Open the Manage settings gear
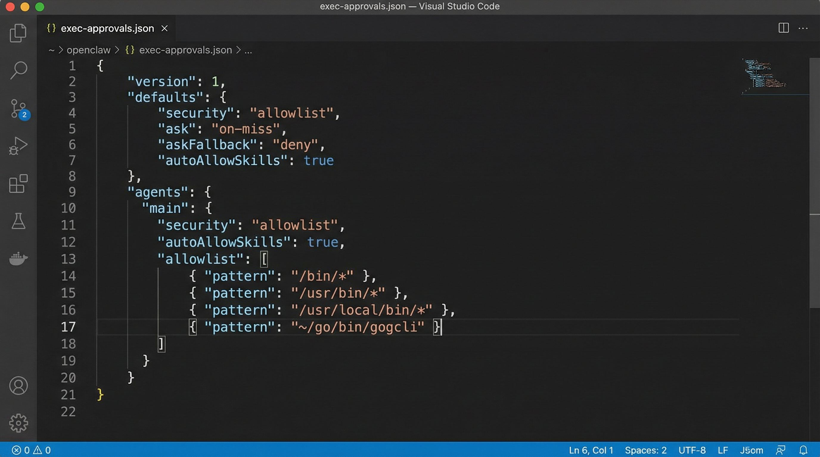 tap(18, 423)
